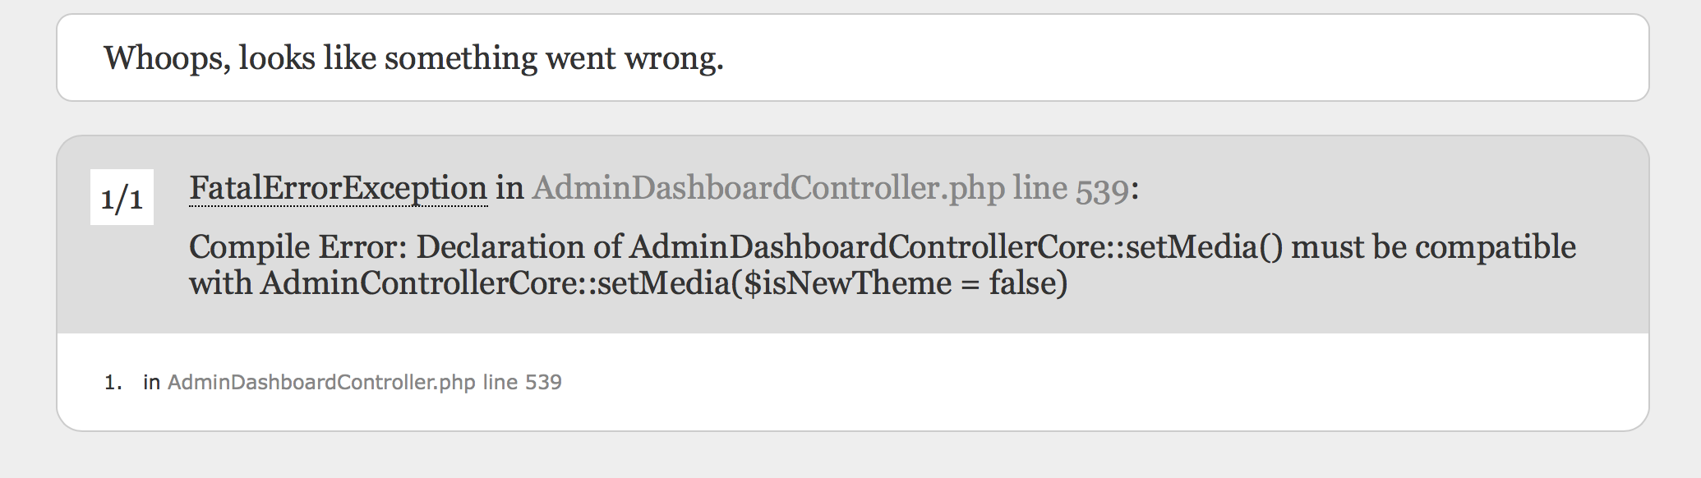The width and height of the screenshot is (1701, 478).
Task: Click the word 'in' in stack trace row
Action: (x=151, y=382)
